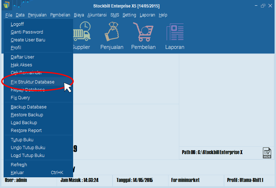
Task: Open the Biaya menu
Action: click(79, 15)
